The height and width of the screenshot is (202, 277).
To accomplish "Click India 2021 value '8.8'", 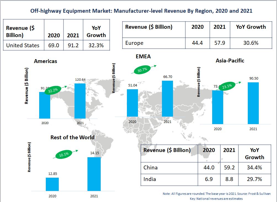I will [x=229, y=179].
